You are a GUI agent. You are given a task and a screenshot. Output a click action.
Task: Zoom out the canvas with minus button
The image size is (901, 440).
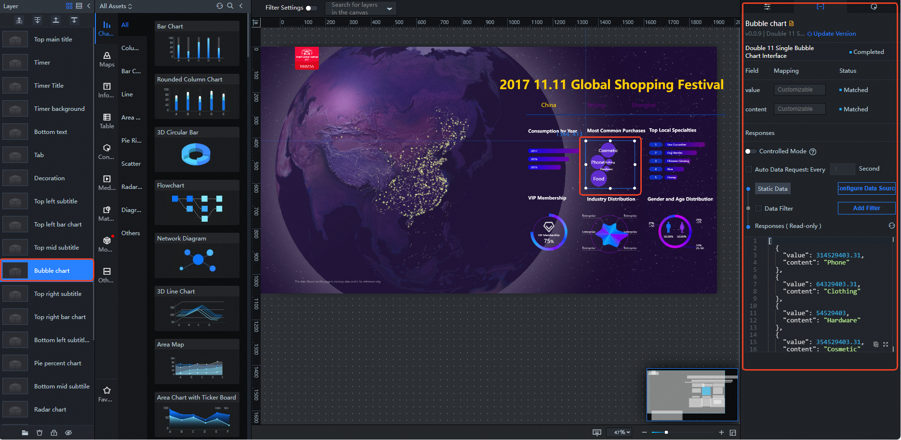point(644,433)
